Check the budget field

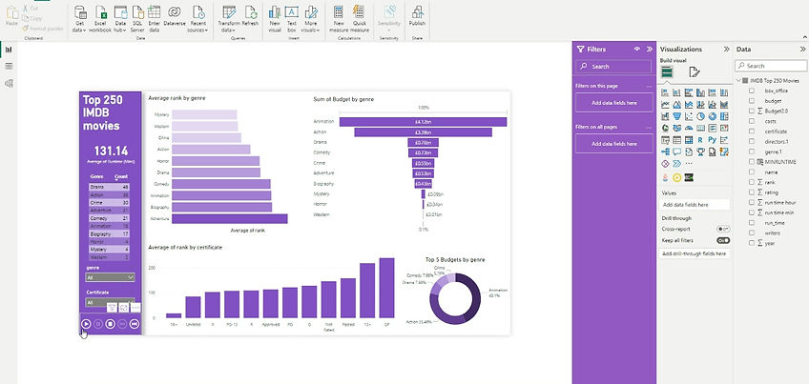tap(752, 101)
